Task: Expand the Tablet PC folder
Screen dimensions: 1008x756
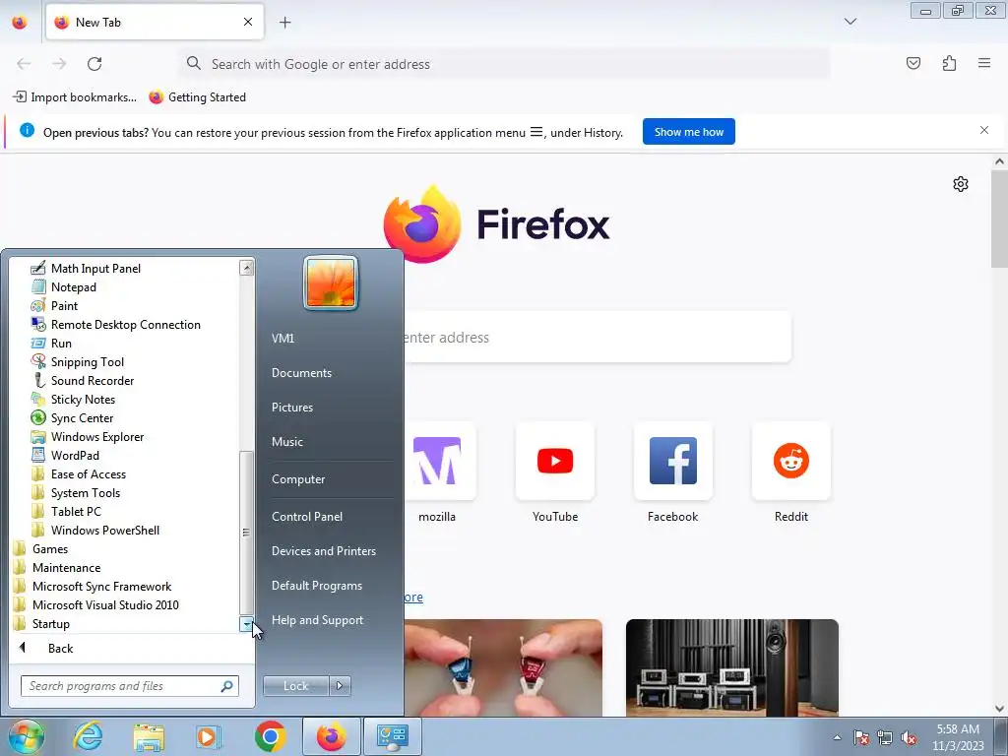Action: click(x=75, y=511)
